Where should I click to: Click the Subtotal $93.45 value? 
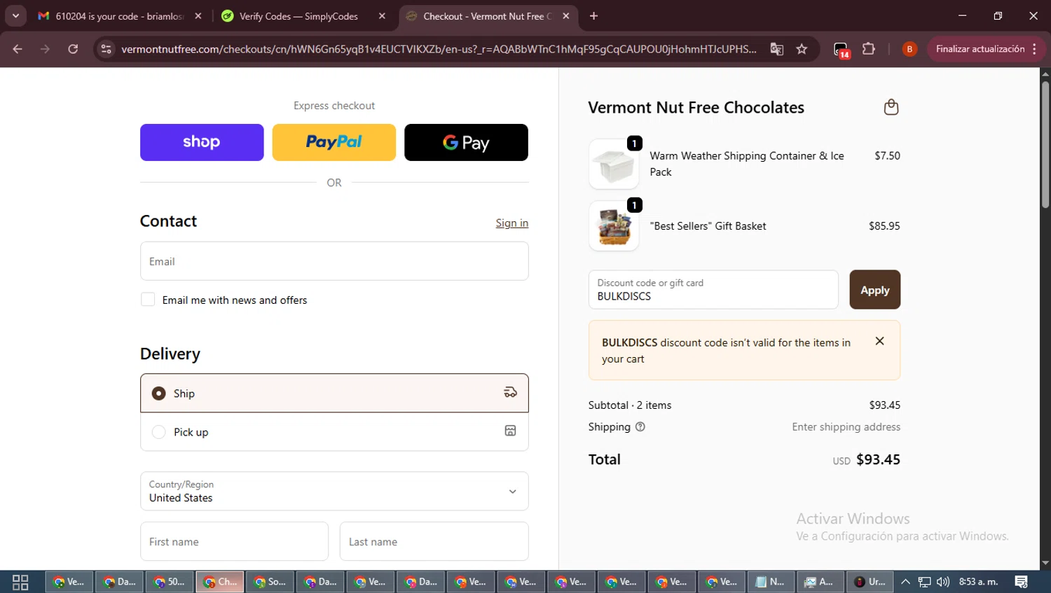pos(884,405)
